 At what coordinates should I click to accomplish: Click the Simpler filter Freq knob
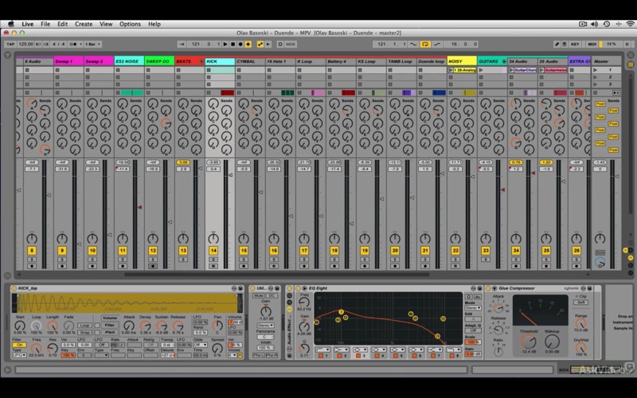[37, 348]
